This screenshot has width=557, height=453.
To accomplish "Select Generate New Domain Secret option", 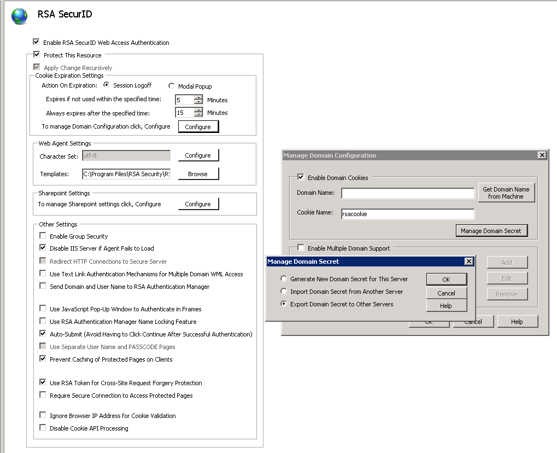I will (284, 279).
